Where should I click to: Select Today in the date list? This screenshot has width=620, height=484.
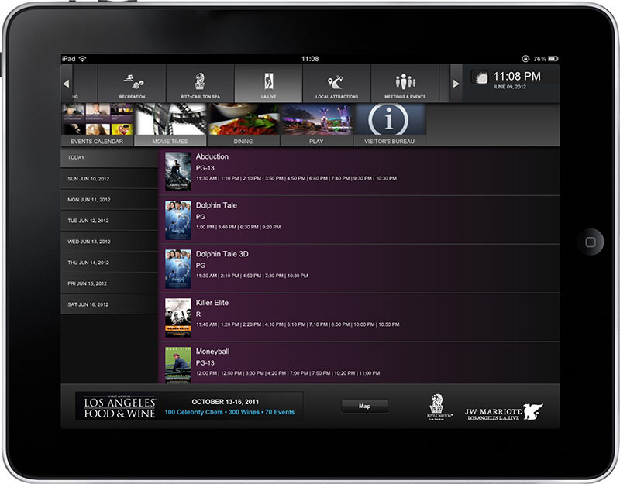109,157
